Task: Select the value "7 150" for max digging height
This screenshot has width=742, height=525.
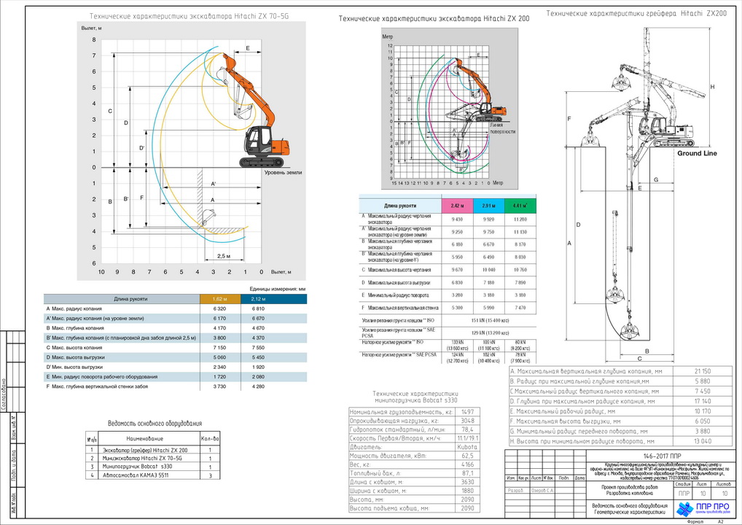Action: [x=219, y=348]
